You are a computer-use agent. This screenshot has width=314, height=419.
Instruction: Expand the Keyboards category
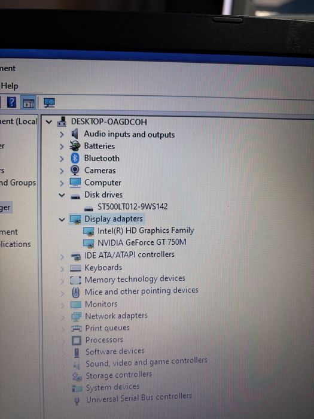click(x=62, y=269)
